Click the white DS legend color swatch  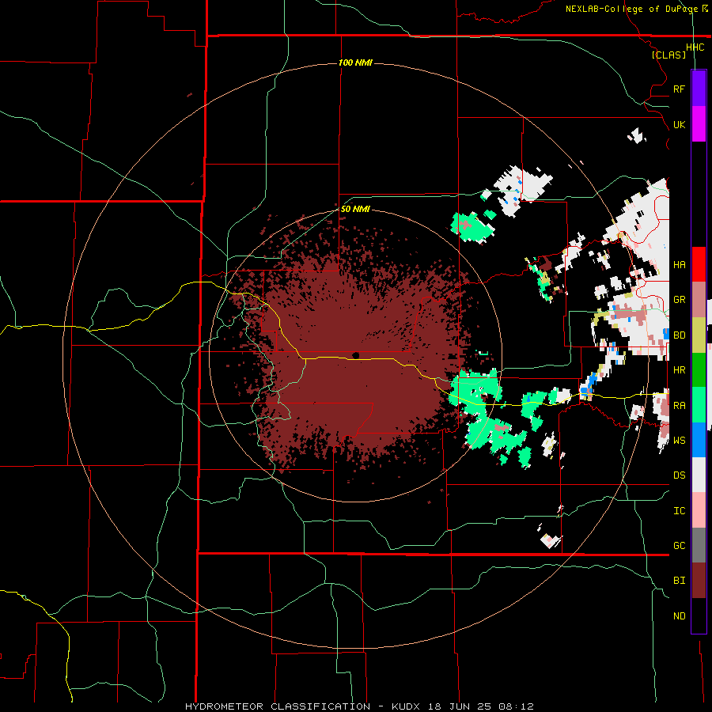tap(699, 475)
